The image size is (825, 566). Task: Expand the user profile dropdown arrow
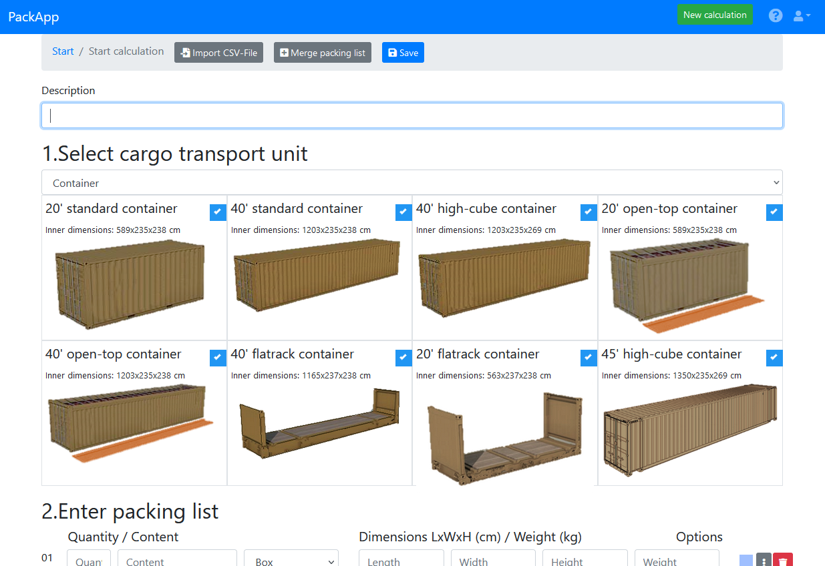pyautogui.click(x=810, y=15)
